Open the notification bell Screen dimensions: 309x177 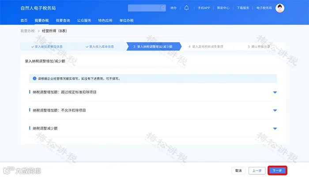point(186,8)
